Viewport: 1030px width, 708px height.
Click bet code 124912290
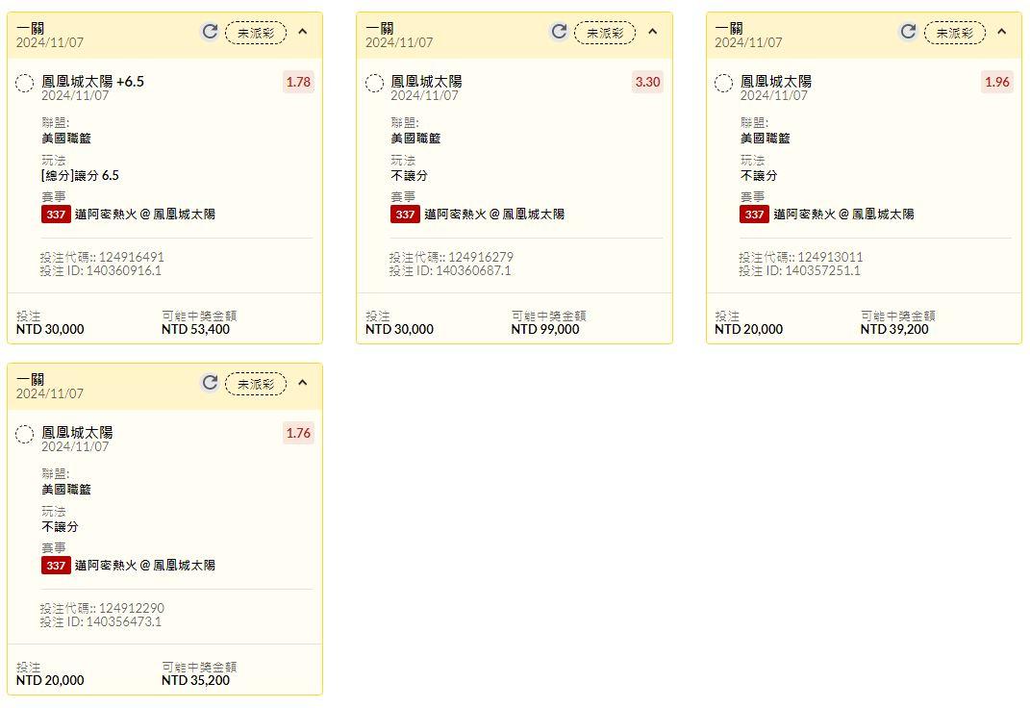coord(132,608)
